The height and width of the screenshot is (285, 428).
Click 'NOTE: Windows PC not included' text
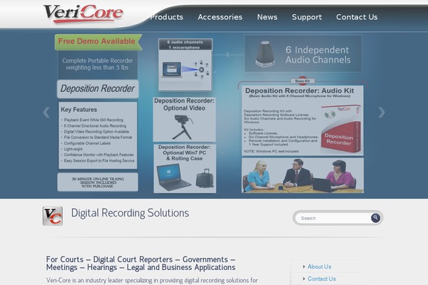click(271, 151)
